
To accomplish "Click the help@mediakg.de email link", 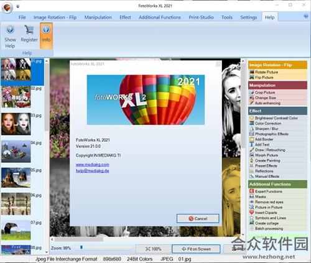I will click(x=92, y=170).
